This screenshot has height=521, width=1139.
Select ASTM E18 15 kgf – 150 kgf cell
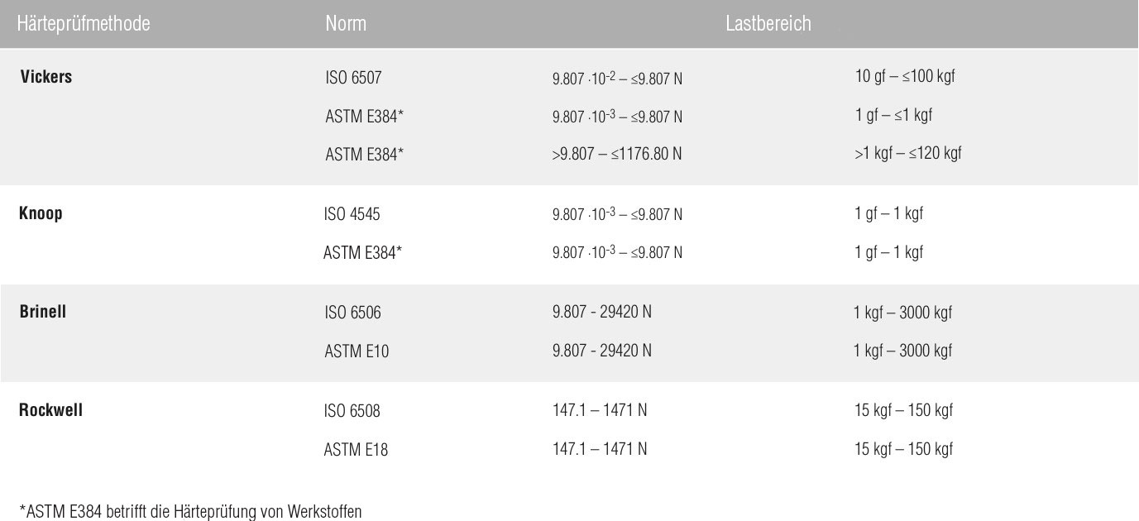coord(904,449)
